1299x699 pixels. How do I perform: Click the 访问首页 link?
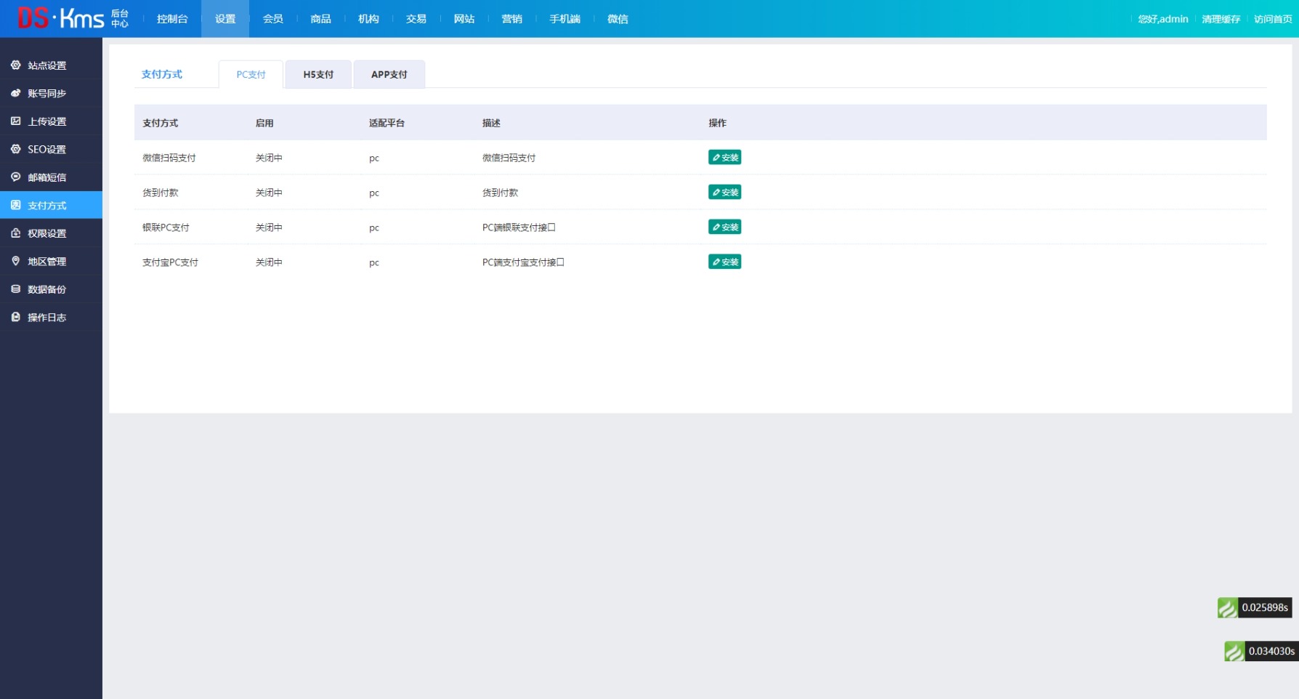click(x=1273, y=19)
